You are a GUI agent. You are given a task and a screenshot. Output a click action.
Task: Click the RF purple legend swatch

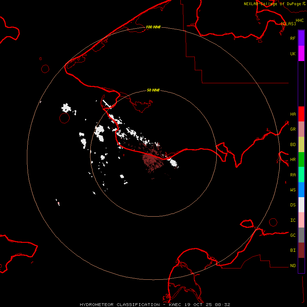point(301,38)
